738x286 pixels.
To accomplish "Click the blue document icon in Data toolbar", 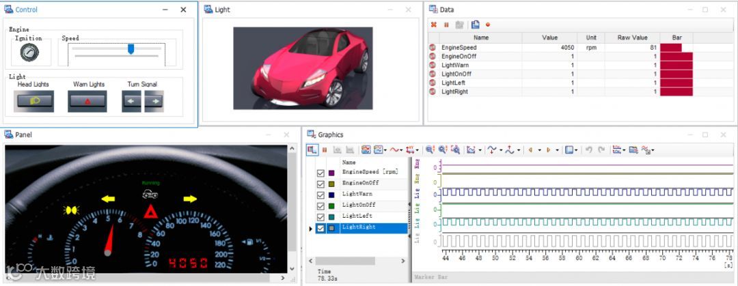I will pos(476,25).
